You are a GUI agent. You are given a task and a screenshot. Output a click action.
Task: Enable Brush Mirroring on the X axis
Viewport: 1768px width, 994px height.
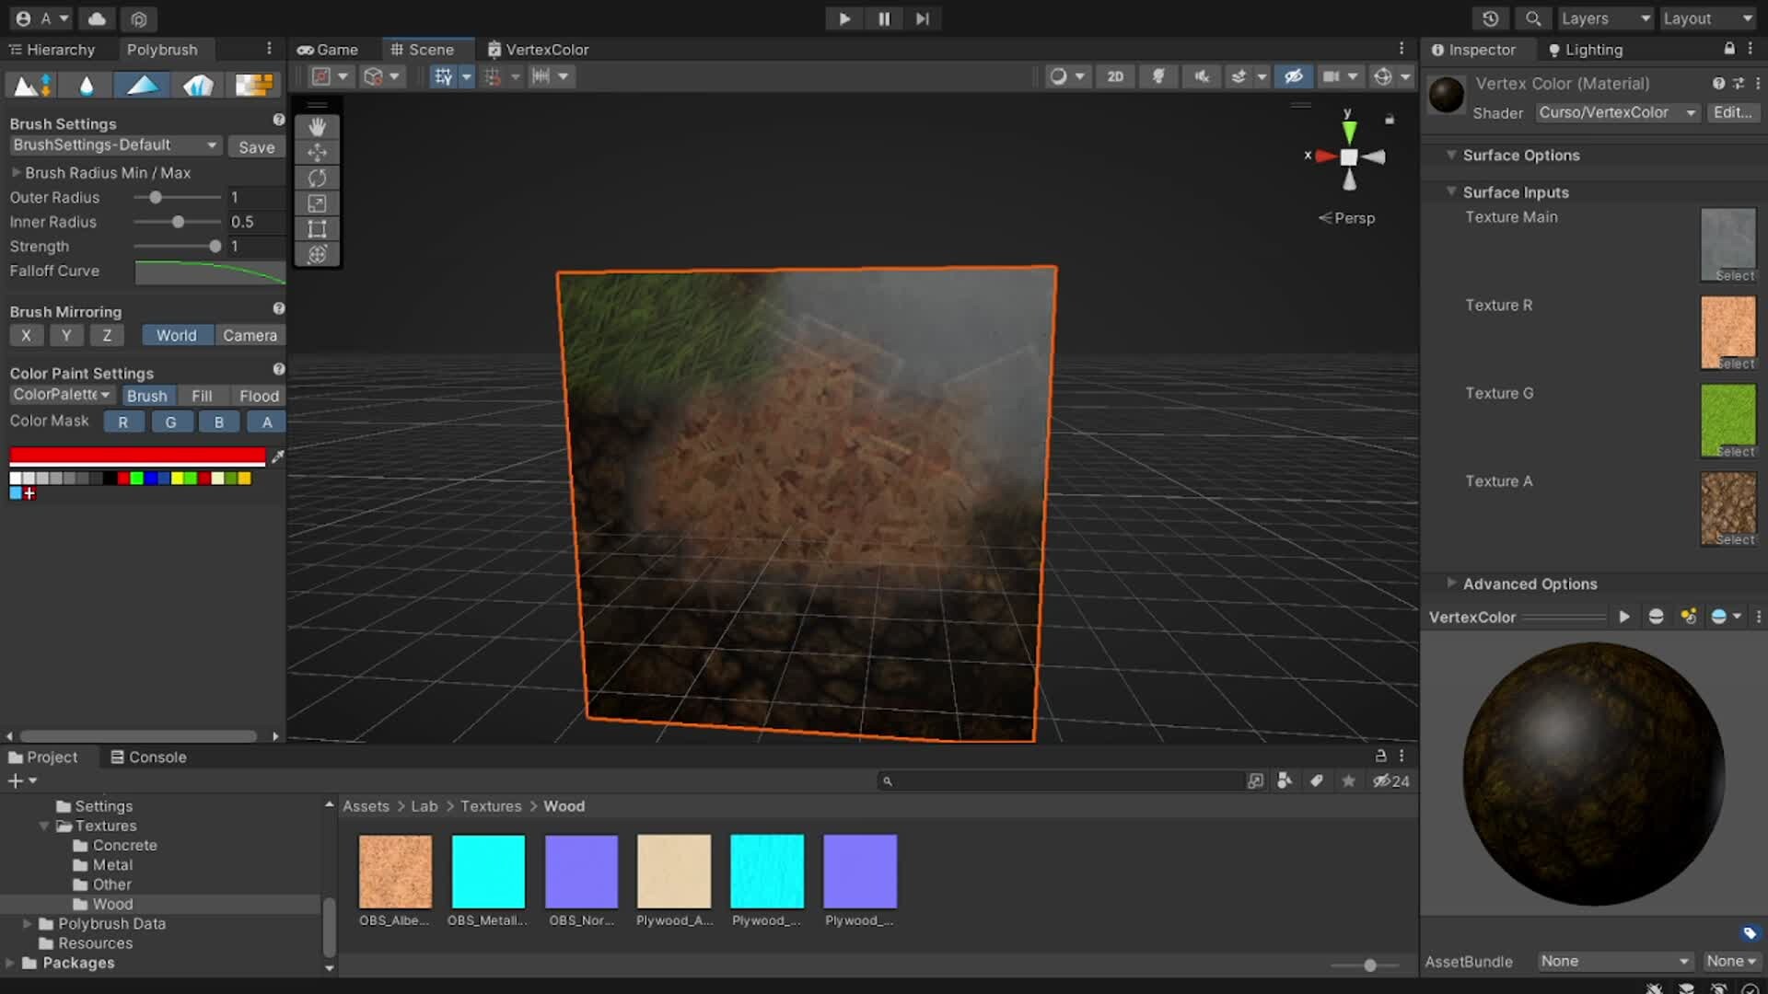[x=26, y=335]
